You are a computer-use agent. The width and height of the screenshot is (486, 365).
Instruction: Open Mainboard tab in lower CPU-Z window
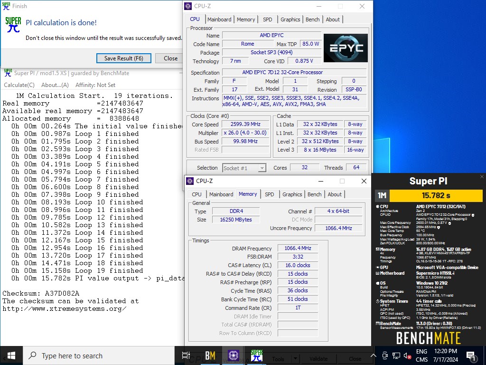tap(221, 194)
